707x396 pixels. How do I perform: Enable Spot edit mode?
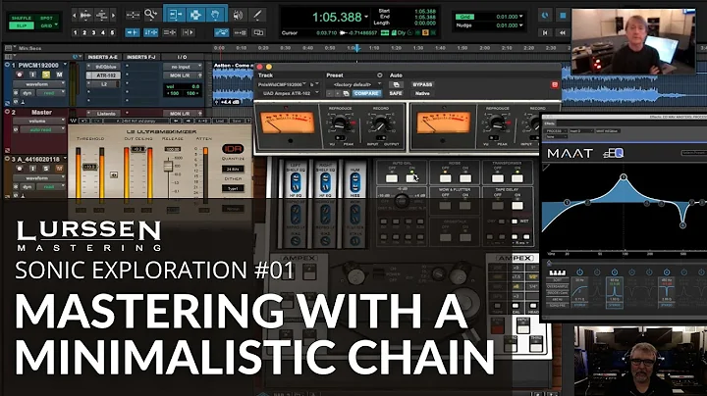click(x=46, y=18)
